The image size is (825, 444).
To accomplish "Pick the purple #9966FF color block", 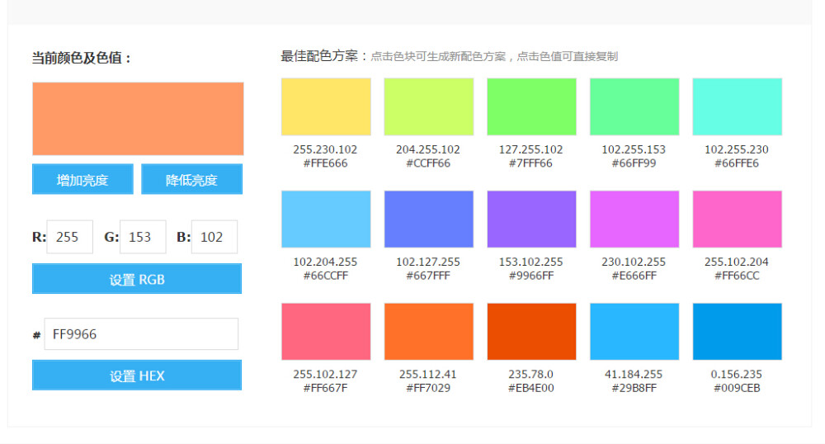I will 531,219.
